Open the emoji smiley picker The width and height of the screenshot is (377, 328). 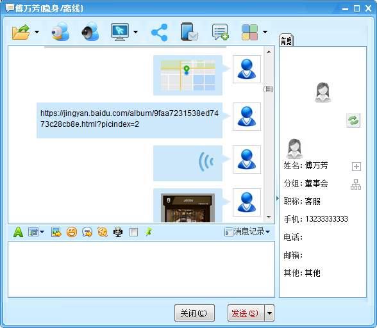click(72, 232)
